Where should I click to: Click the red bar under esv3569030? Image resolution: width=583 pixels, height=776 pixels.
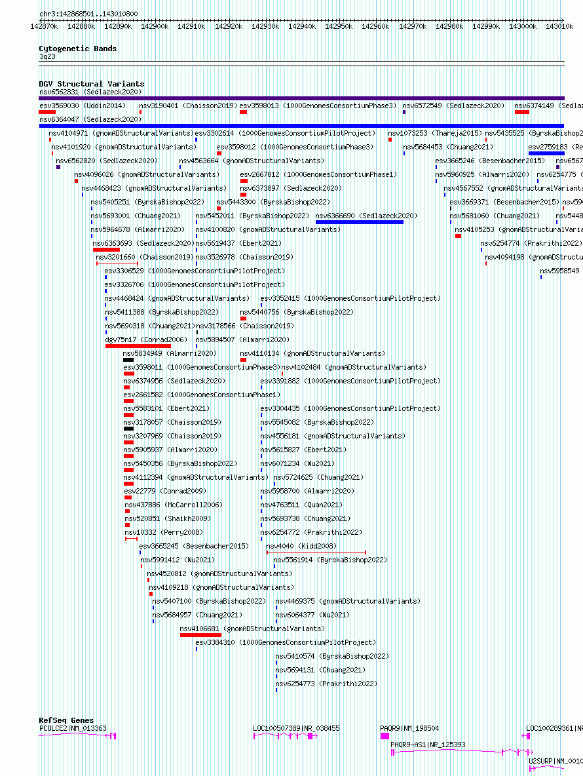[x=47, y=112]
